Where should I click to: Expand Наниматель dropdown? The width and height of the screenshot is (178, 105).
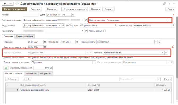click(83, 31)
